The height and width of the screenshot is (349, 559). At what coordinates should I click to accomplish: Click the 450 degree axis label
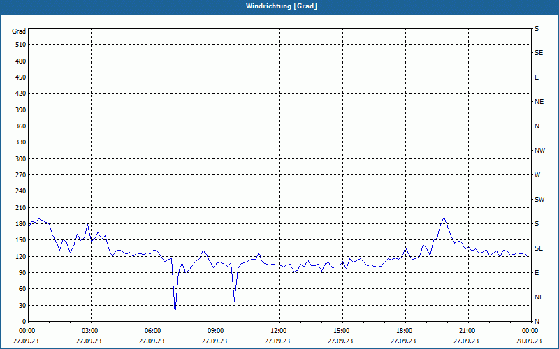point(21,77)
